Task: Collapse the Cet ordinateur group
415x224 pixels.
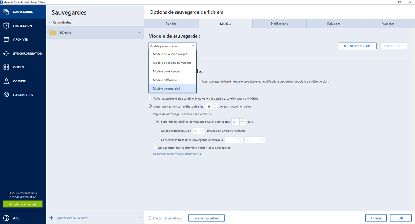Action: [x=49, y=22]
